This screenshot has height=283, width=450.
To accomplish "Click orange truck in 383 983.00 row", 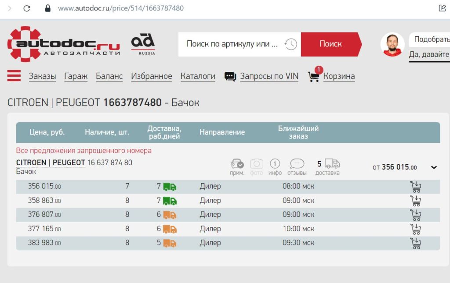I will point(170,243).
